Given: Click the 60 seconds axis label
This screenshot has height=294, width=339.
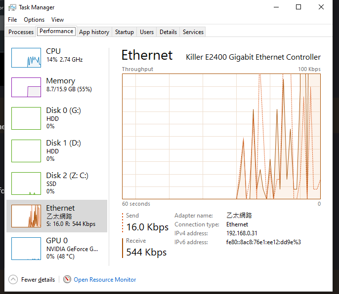Looking at the screenshot, I should [x=136, y=204].
